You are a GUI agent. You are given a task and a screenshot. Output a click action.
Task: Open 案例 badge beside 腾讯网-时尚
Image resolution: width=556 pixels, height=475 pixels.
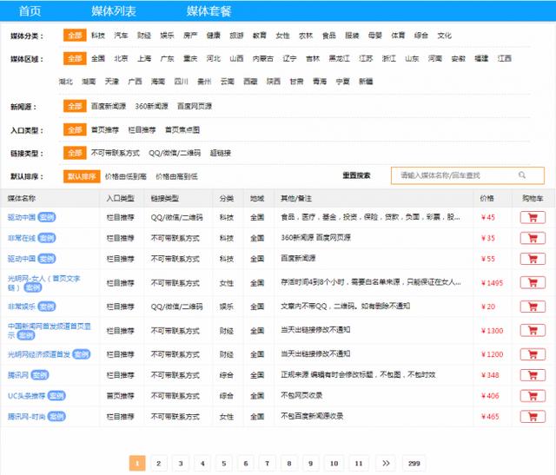[56, 417]
